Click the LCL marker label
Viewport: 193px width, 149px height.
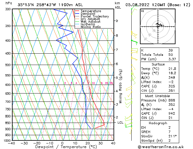120,122
